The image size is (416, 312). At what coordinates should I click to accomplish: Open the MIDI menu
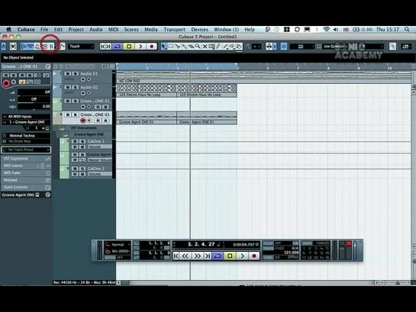pyautogui.click(x=113, y=30)
